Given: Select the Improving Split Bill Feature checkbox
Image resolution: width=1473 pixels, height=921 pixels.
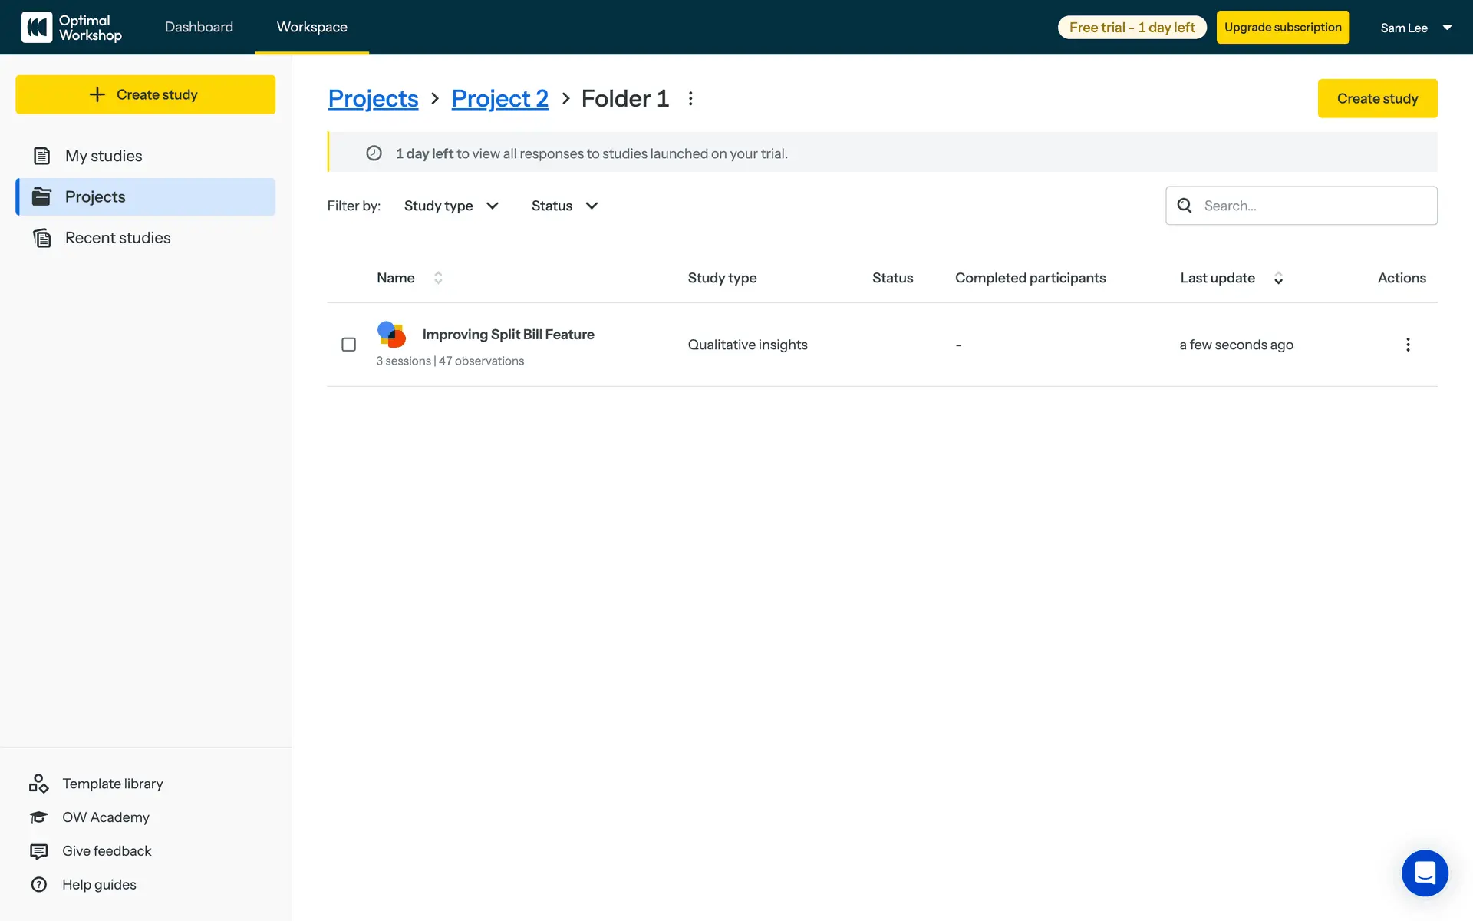Looking at the screenshot, I should [348, 345].
